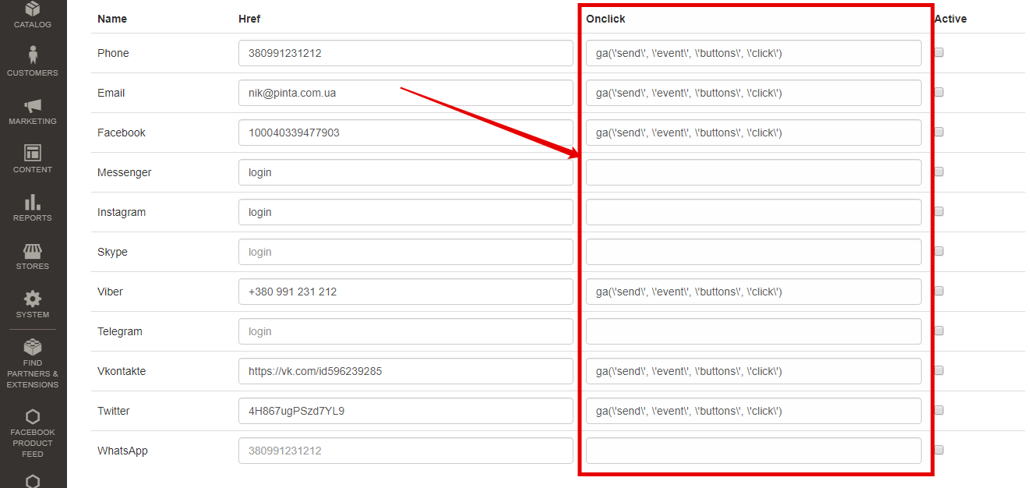Select the Telegram row name

pyautogui.click(x=120, y=331)
